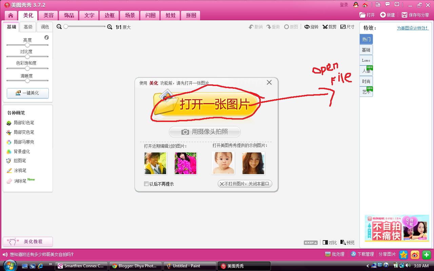Open the 娃娃 doll tab

click(171, 15)
